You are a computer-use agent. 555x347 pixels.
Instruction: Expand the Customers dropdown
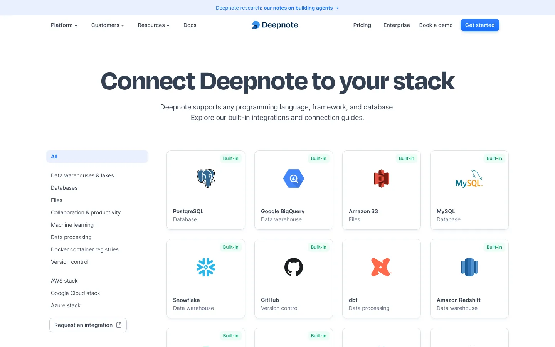[108, 25]
